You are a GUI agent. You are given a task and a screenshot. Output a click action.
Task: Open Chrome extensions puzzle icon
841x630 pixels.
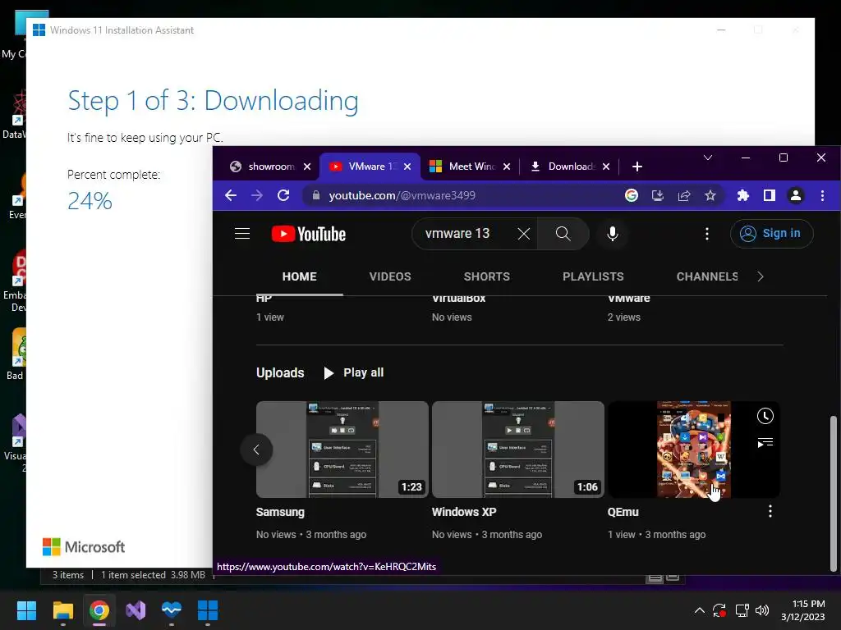742,195
